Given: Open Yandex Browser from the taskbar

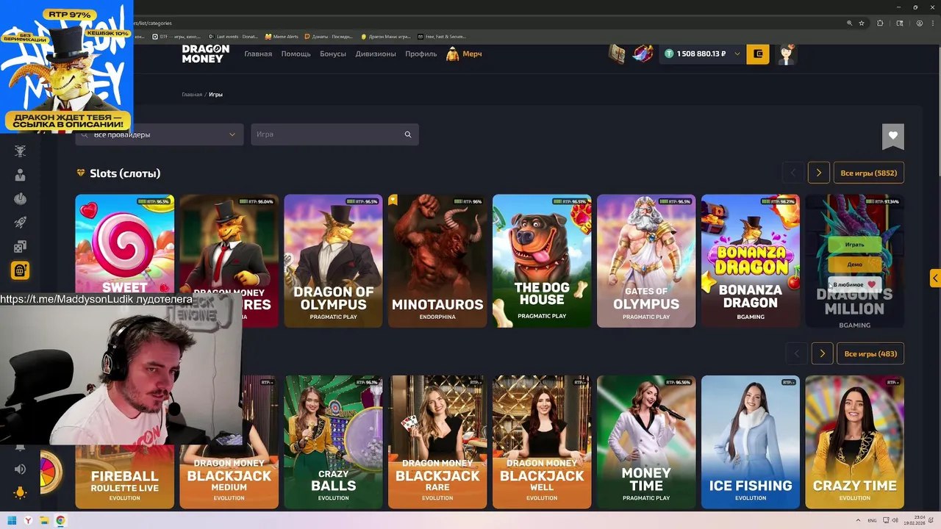Looking at the screenshot, I should click(x=28, y=521).
